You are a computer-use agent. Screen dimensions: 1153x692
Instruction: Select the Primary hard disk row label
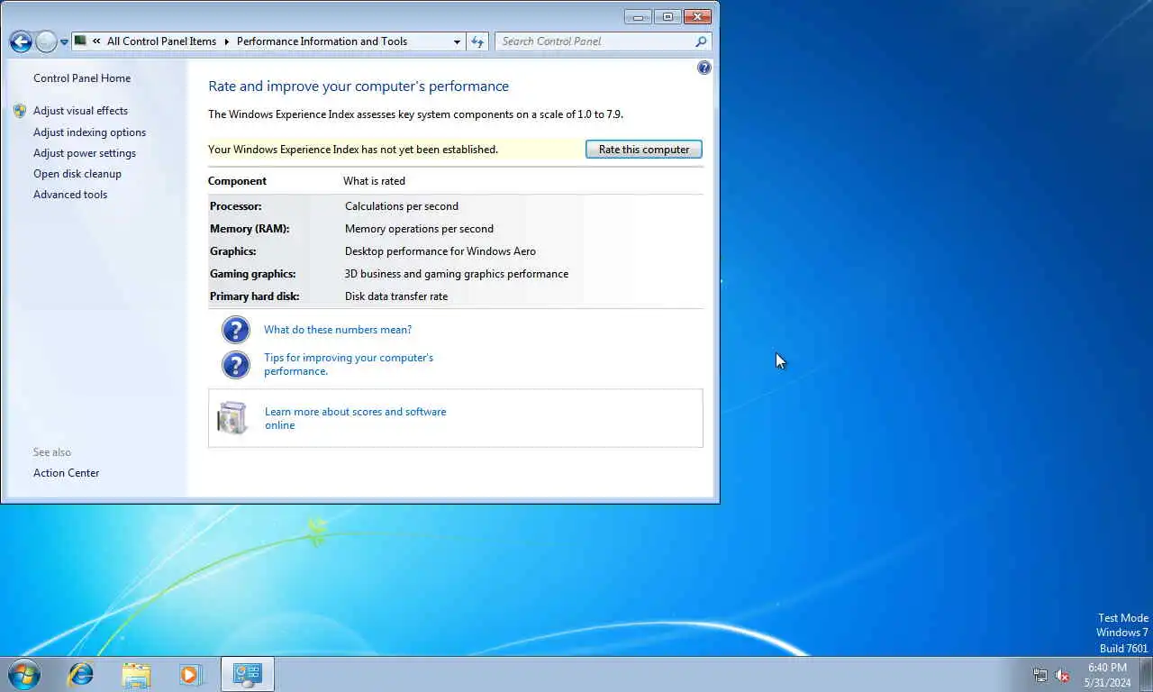point(255,296)
